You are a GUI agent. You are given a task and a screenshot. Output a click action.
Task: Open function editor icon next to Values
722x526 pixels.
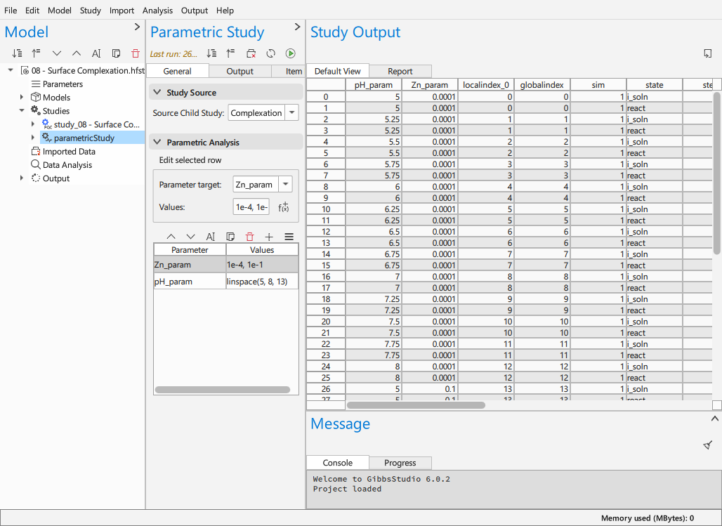(x=284, y=207)
